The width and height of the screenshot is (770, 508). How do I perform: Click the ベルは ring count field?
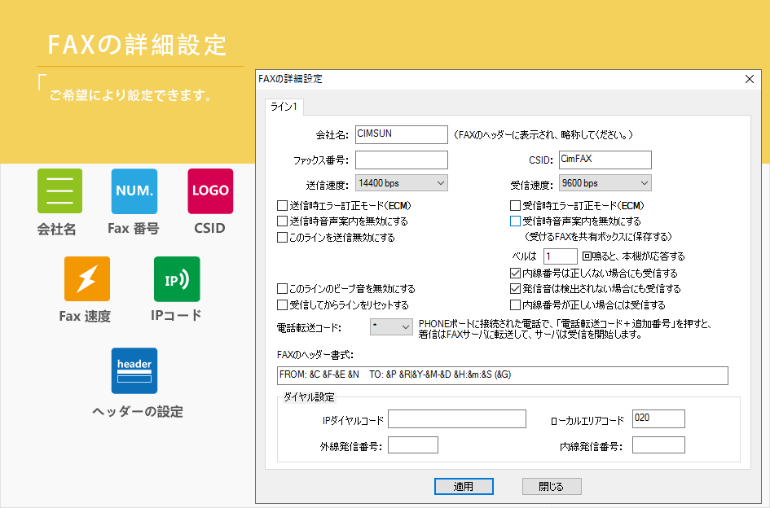(561, 256)
